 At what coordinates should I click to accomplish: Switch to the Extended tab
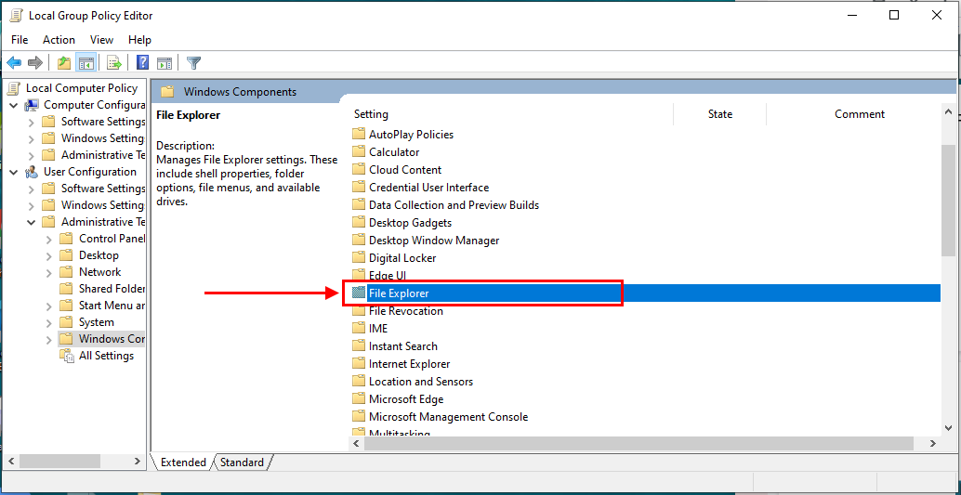tap(183, 462)
